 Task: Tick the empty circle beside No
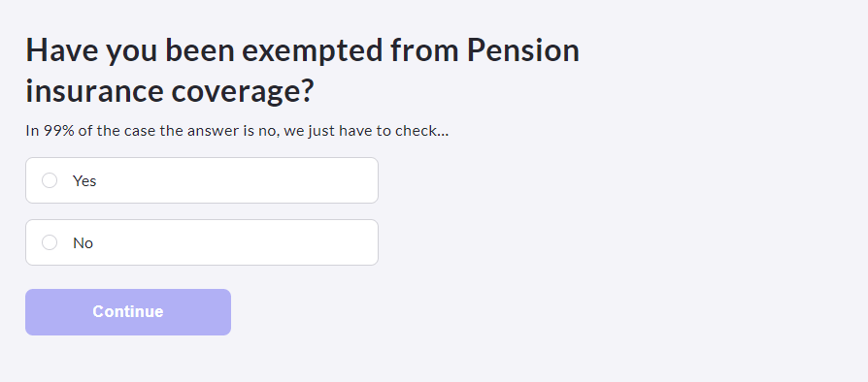point(50,242)
